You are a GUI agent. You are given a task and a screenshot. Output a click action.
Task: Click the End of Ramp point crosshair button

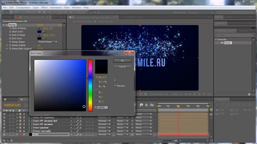39,35
